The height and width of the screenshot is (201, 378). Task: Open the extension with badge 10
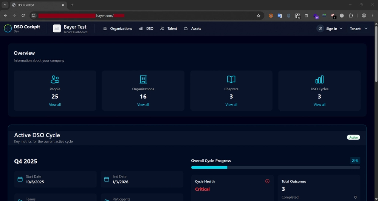click(x=298, y=16)
